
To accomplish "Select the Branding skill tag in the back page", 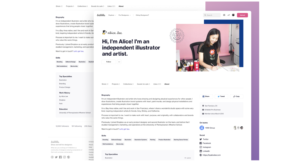I will coord(60,62).
